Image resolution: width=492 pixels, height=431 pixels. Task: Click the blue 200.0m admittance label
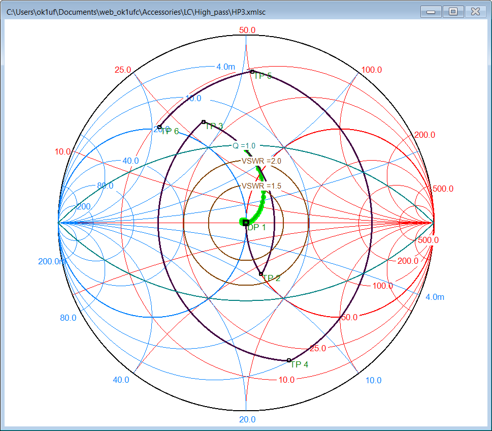point(52,261)
